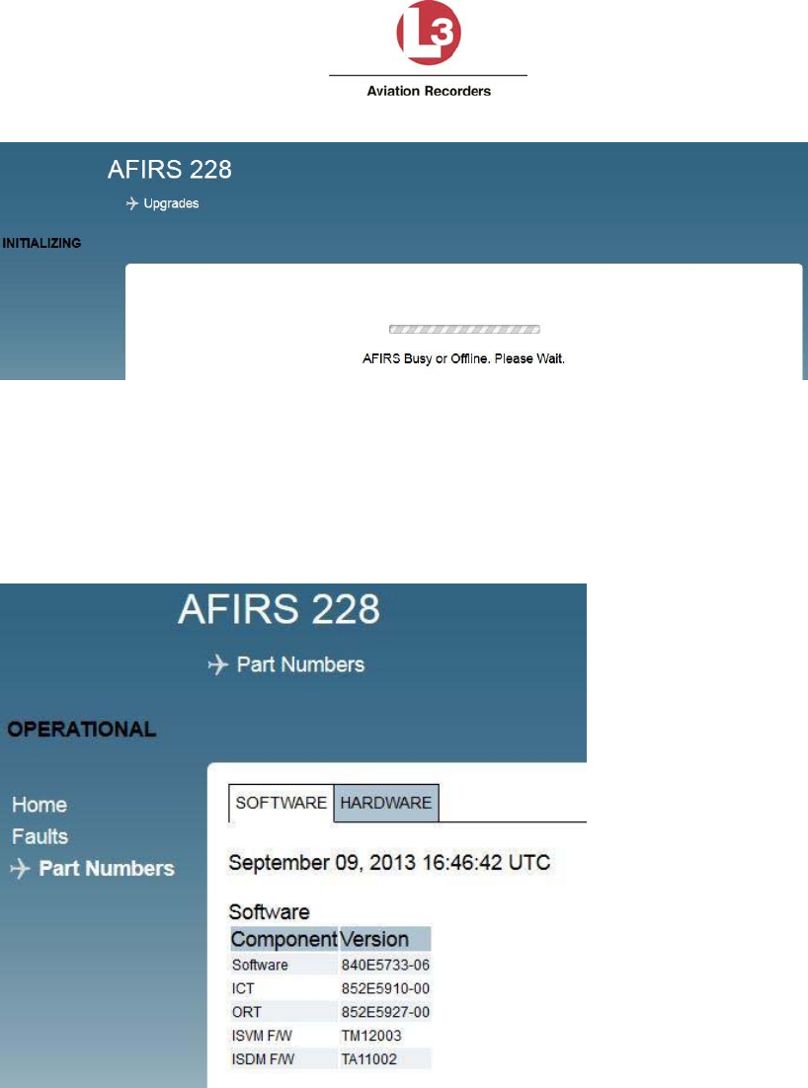Click the airplane icon in sidebar Part Numbers

click(20, 869)
